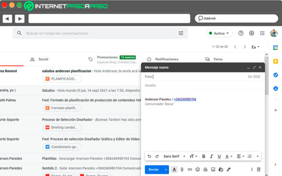
Task: Open Google Keep in the side panel
Action: tap(276, 61)
